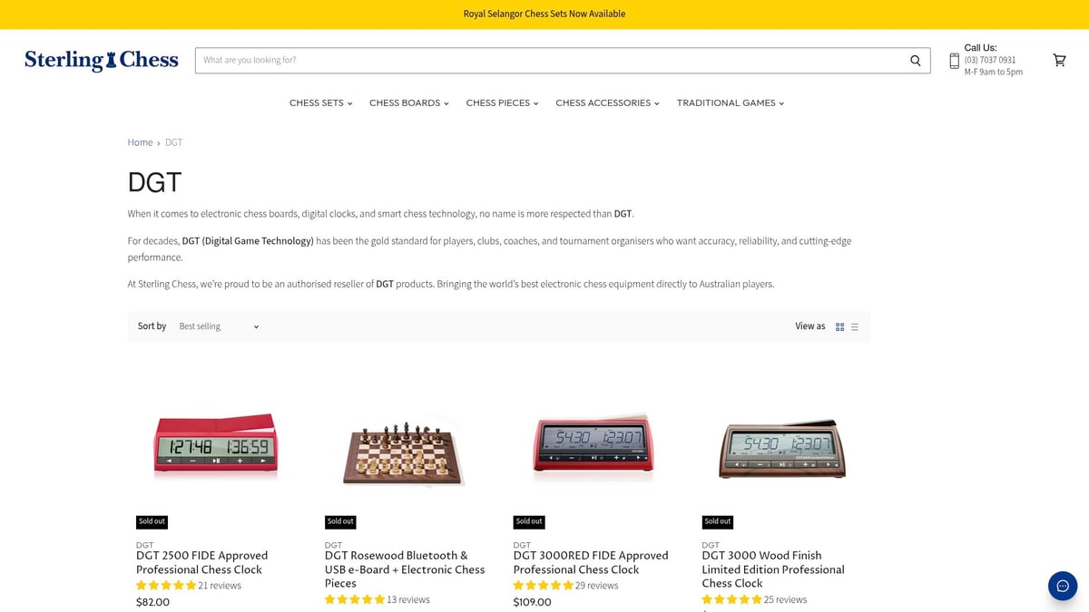The image size is (1089, 612).
Task: Select the CHESS PIECES nav item
Action: 497,102
